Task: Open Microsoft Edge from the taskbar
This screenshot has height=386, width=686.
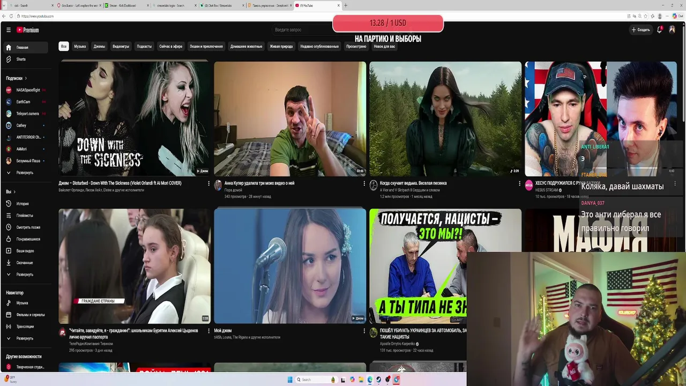Action: [x=370, y=380]
